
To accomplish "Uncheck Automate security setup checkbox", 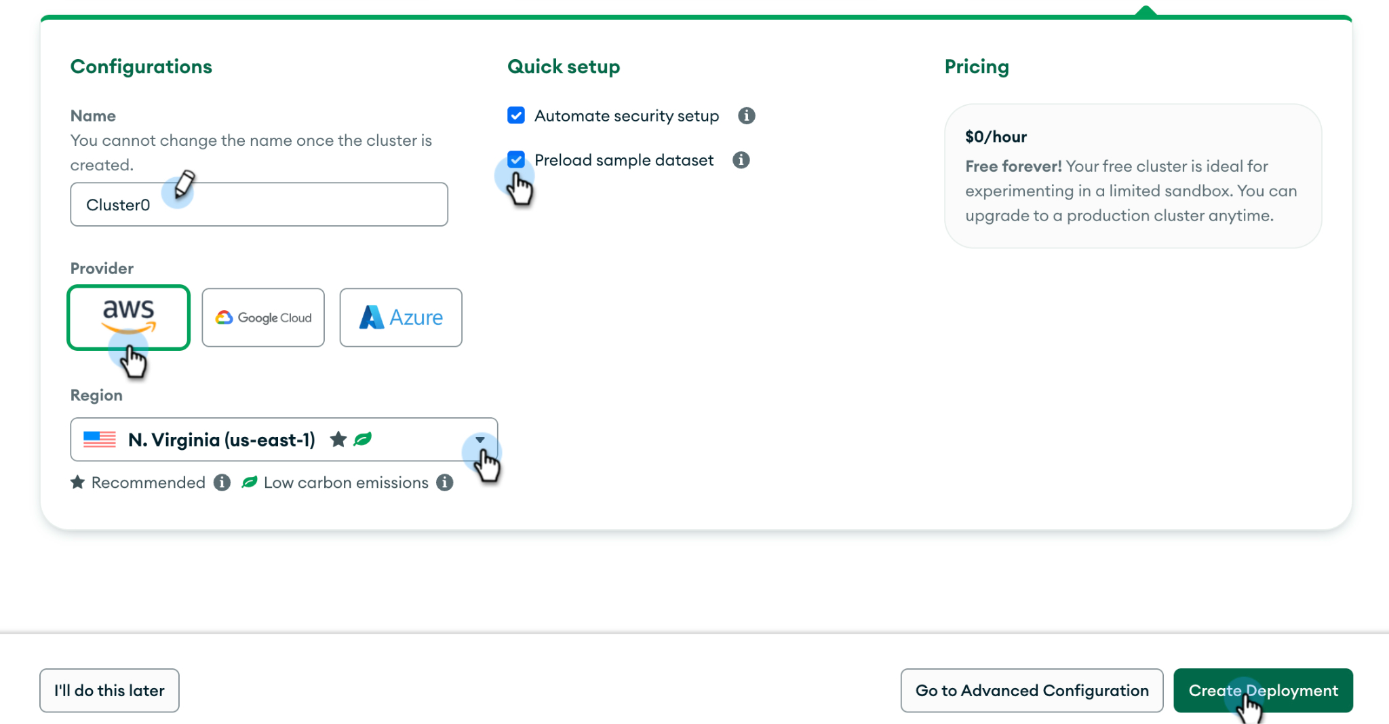I will (x=516, y=115).
